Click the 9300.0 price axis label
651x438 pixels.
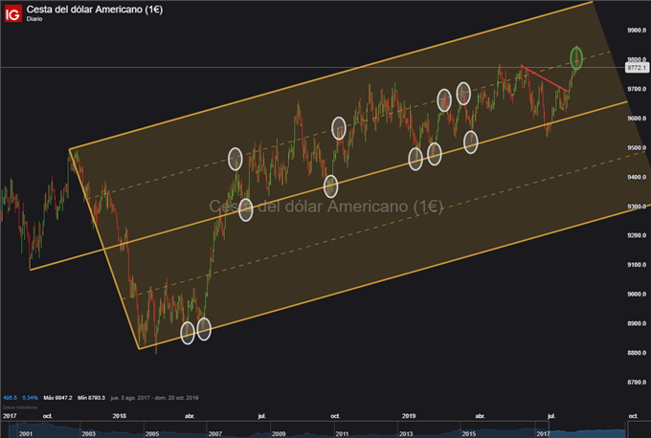[637, 207]
